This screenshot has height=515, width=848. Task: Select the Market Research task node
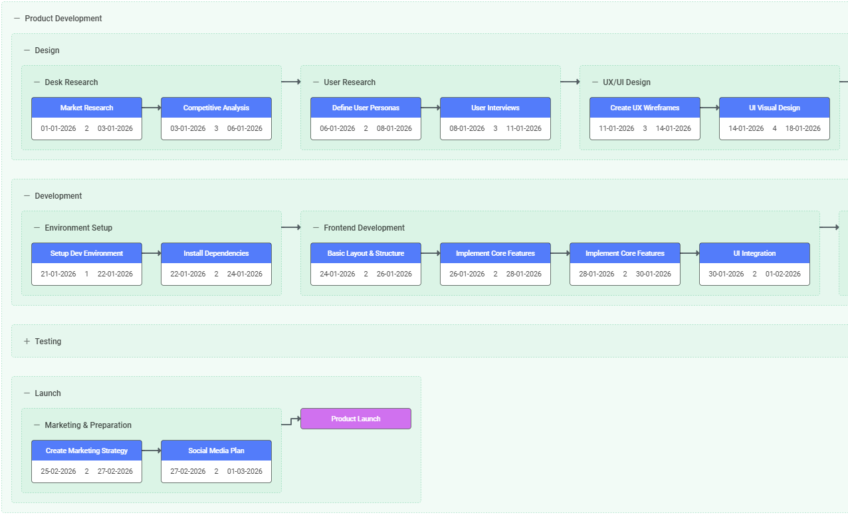coord(86,108)
